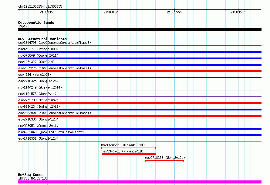Open the nsv578809 (Cooper2011) variant label
The image size is (270, 185).
click(38, 55)
